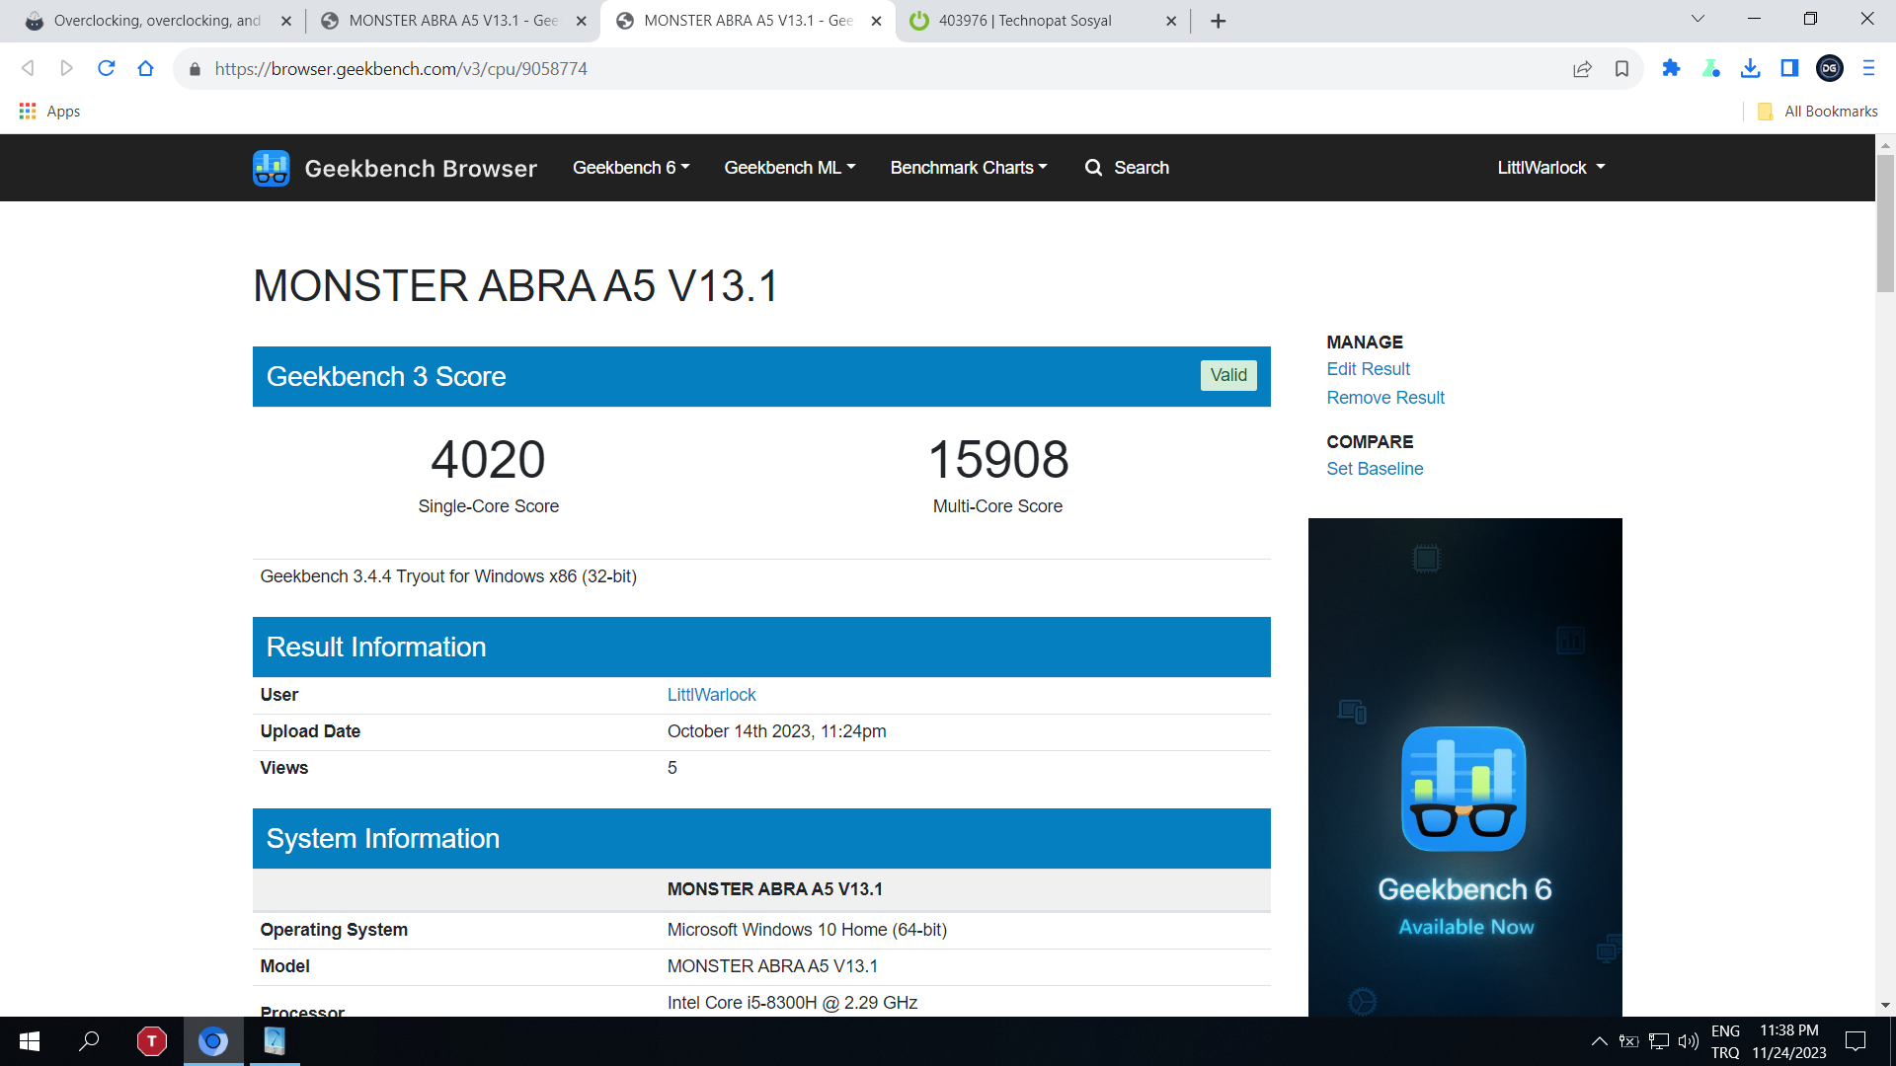Click the page vertical scrollbar thumb

pyautogui.click(x=1885, y=223)
